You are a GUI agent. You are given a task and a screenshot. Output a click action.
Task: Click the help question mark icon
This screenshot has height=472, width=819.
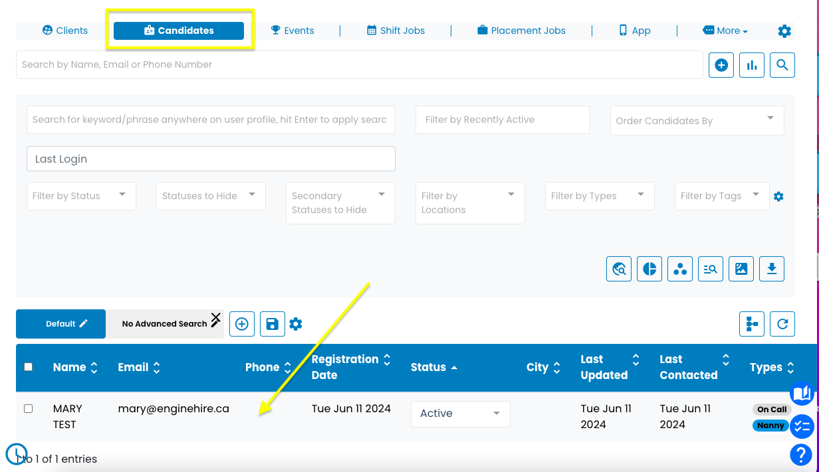tap(801, 455)
